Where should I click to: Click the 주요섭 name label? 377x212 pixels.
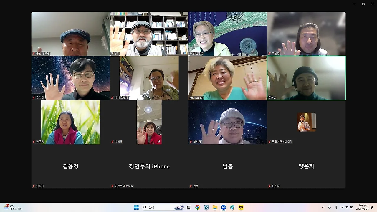coord(272,98)
